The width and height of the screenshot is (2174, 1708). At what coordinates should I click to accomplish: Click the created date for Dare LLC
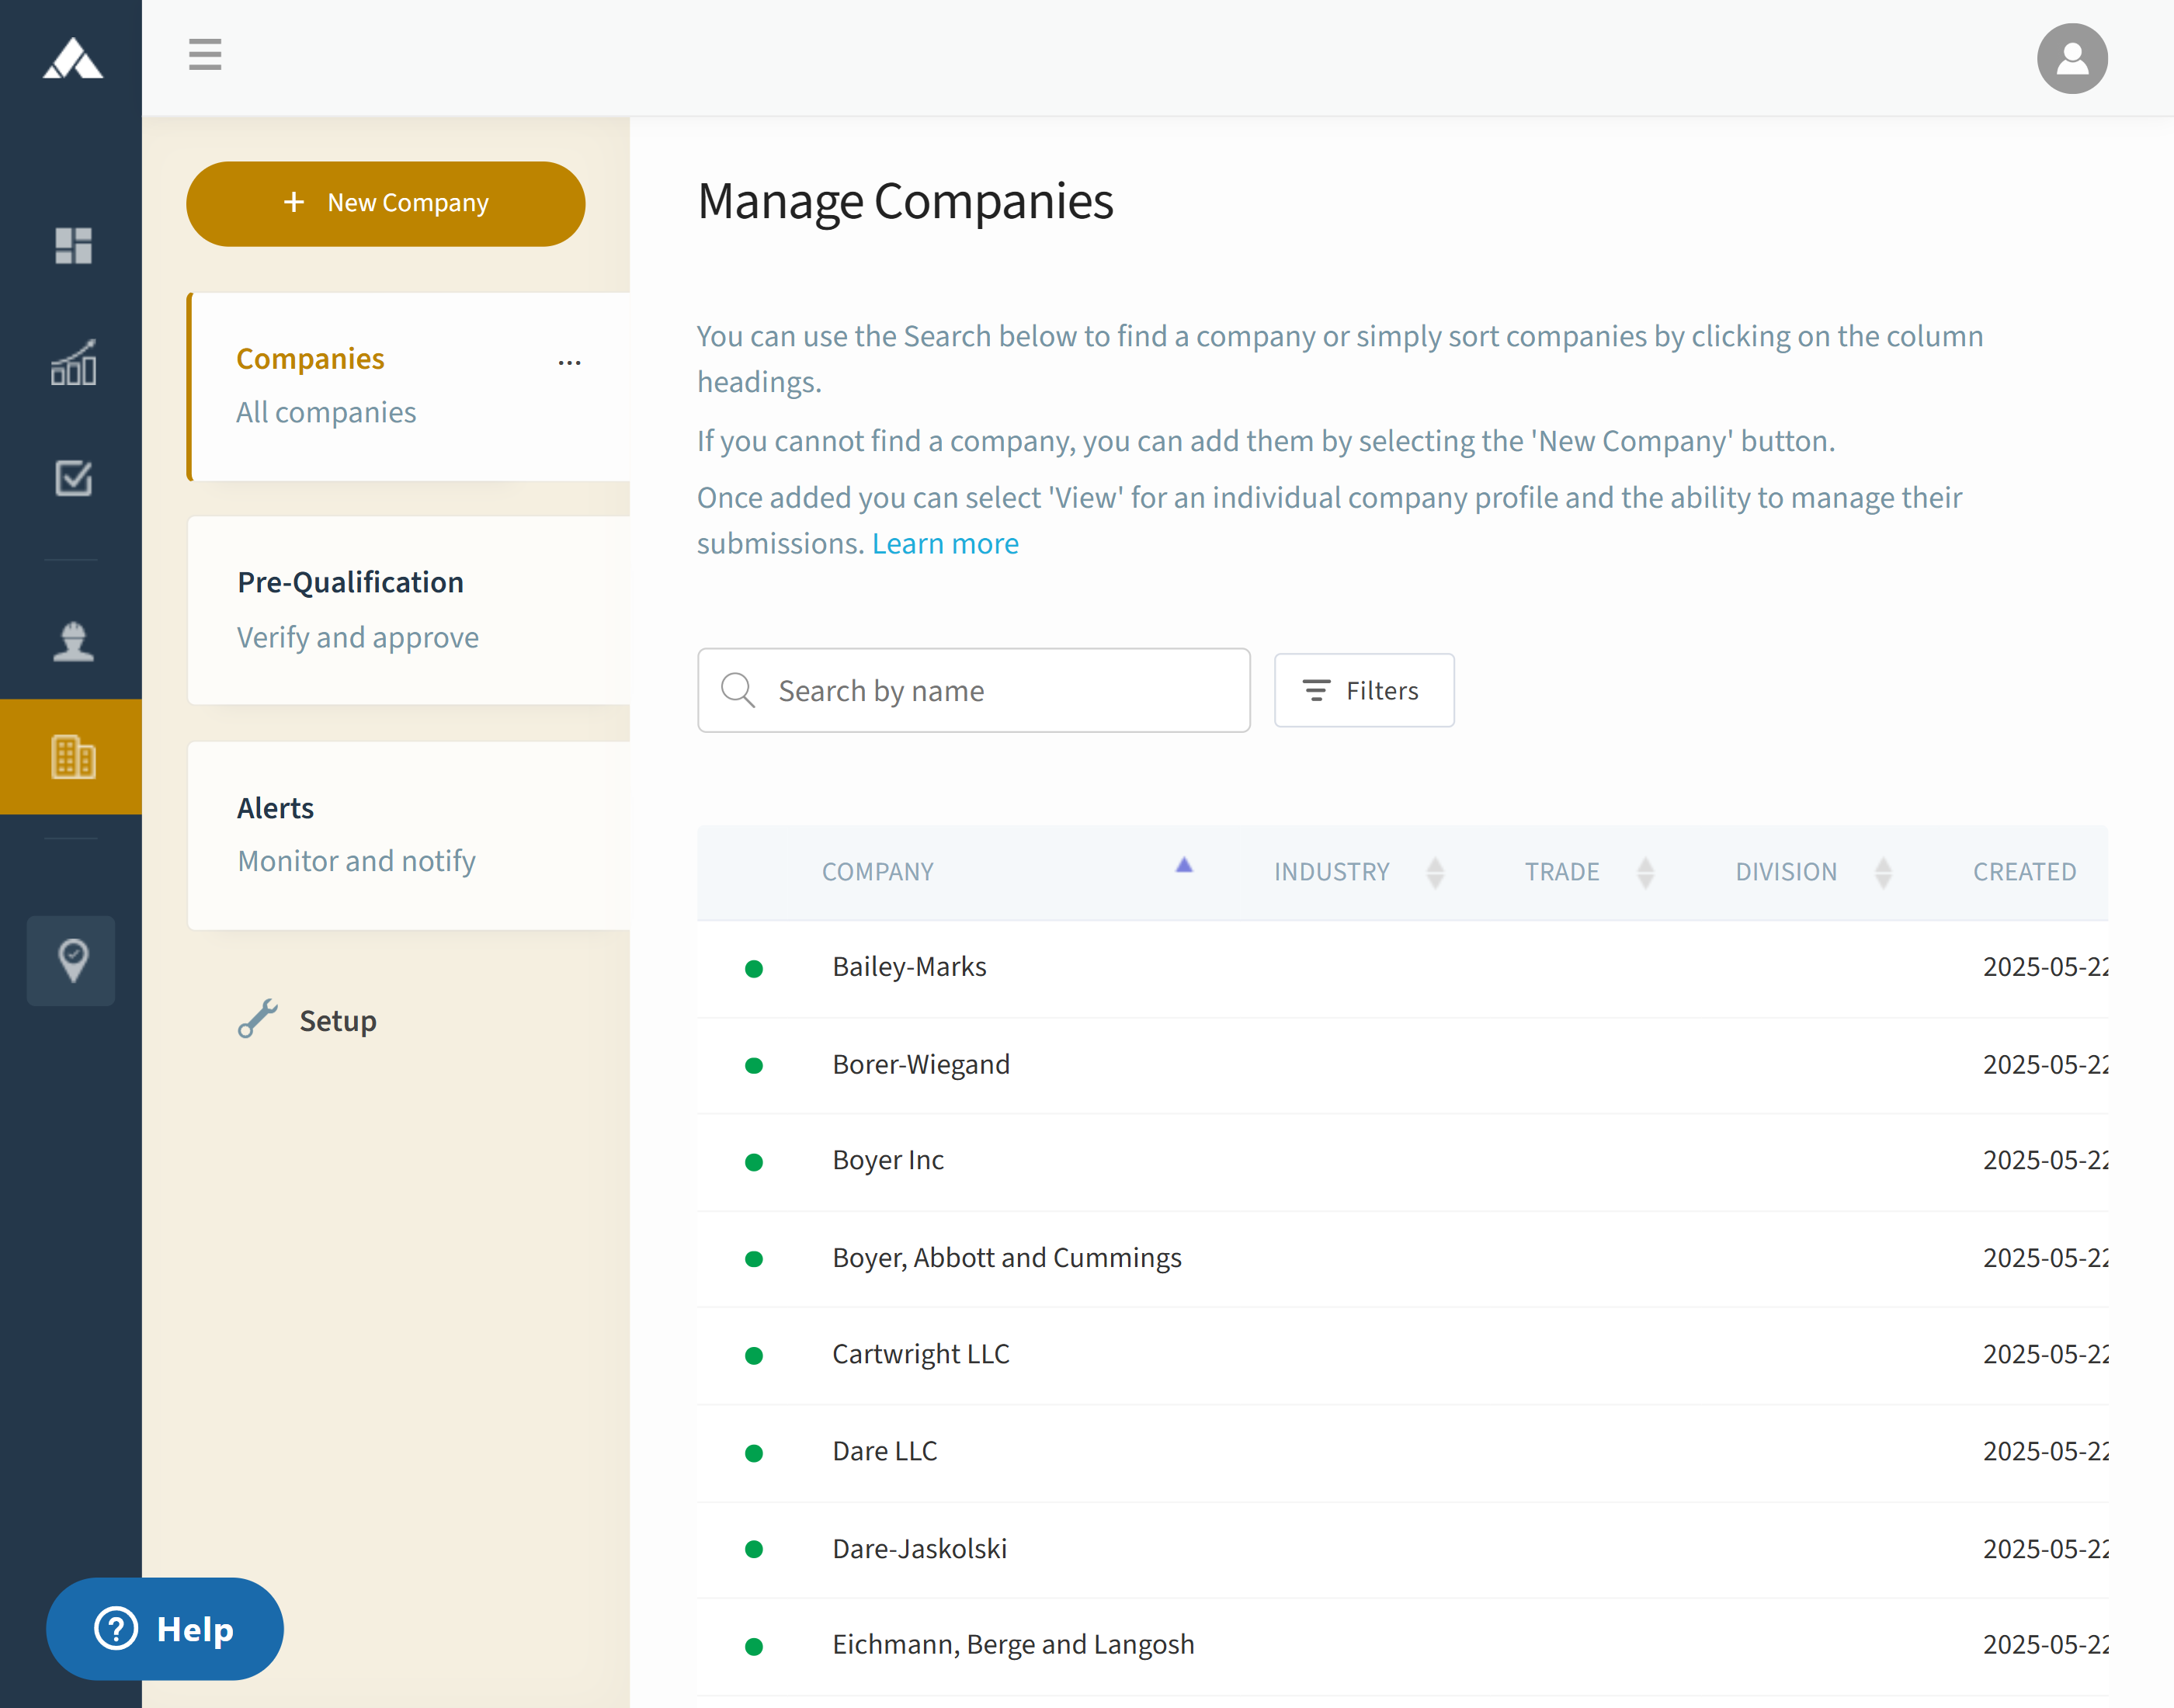click(2045, 1451)
